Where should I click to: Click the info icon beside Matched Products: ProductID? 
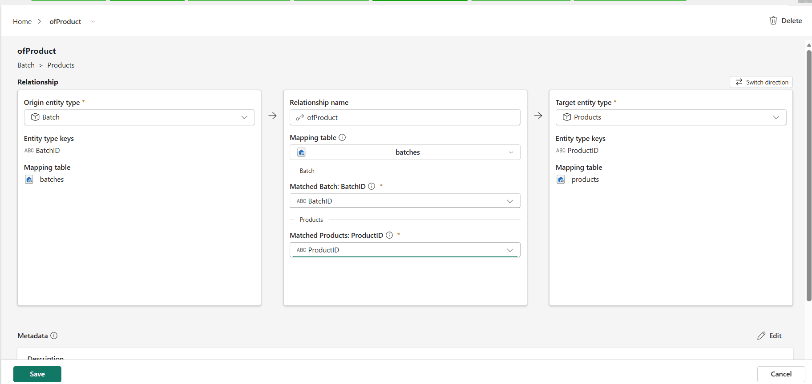(x=389, y=235)
